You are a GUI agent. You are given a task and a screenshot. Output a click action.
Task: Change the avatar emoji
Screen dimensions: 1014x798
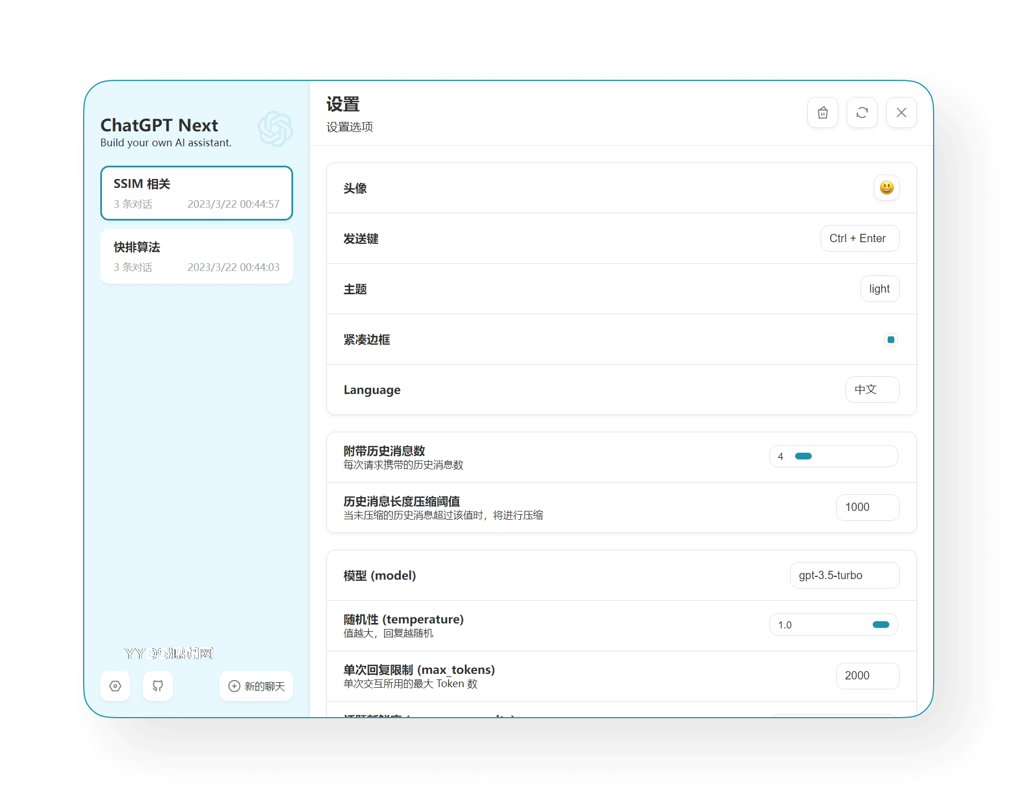point(887,188)
